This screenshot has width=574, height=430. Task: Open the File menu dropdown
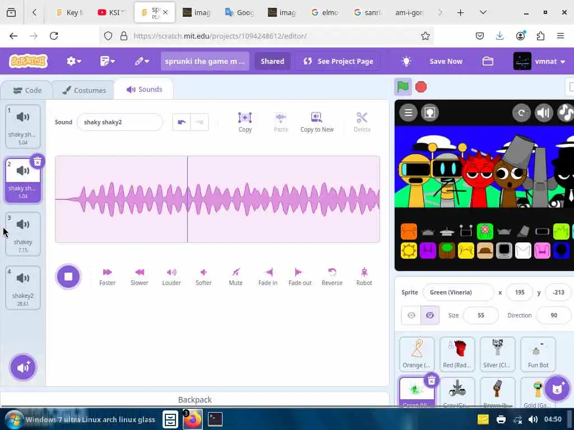pos(107,61)
